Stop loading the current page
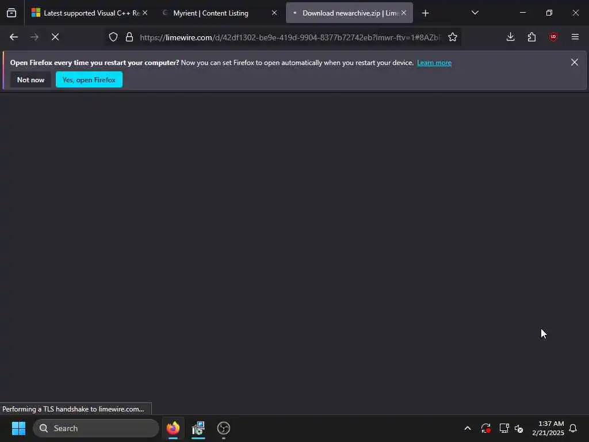 tap(55, 37)
